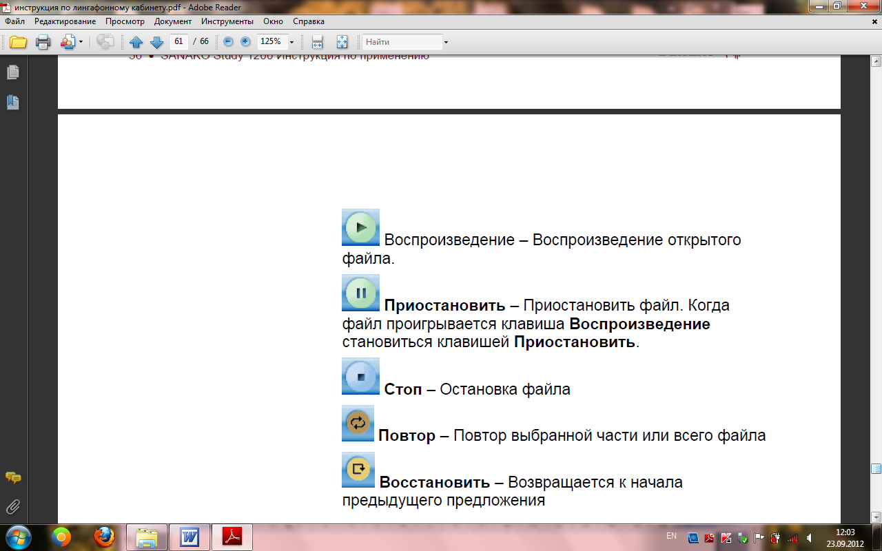The width and height of the screenshot is (882, 551).
Task: Switch to Word in the taskbar
Action: tap(189, 537)
